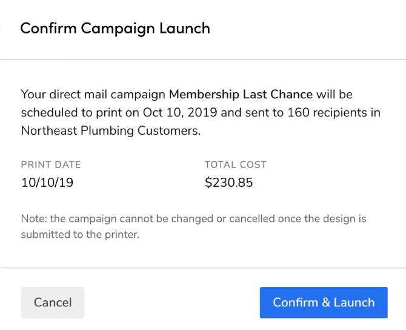Click the divider line below the dialog title
Screen dimensions: 406x330
coord(203,59)
